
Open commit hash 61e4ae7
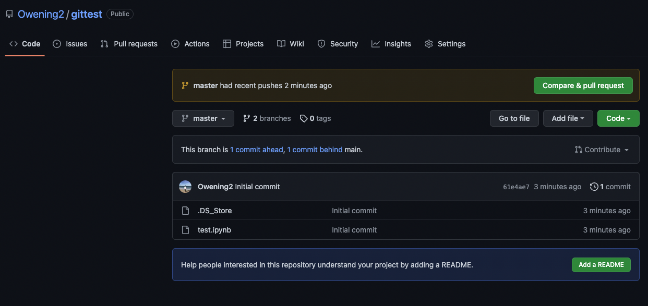517,187
